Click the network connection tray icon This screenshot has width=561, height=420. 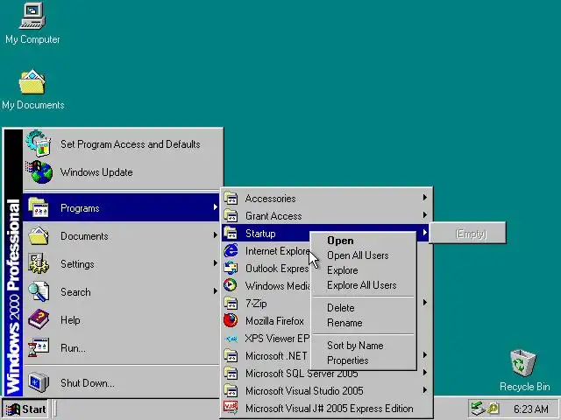478,409
